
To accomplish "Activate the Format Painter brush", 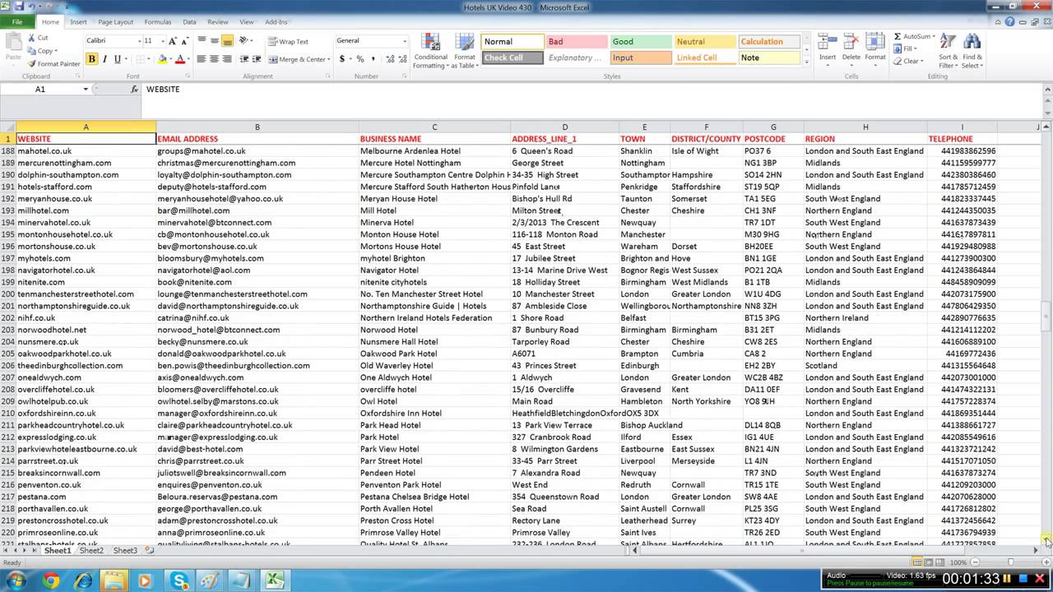I will click(31, 63).
